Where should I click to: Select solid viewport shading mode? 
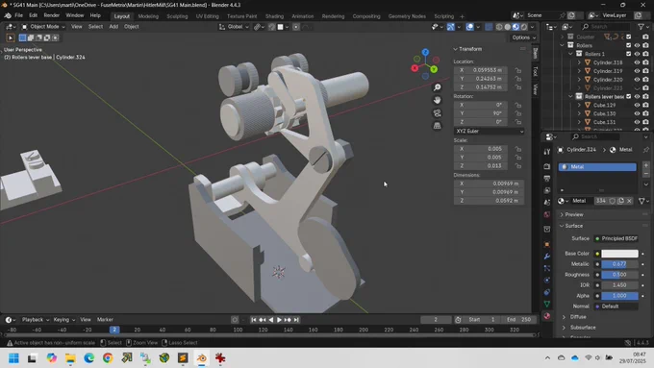pyautogui.click(x=507, y=27)
